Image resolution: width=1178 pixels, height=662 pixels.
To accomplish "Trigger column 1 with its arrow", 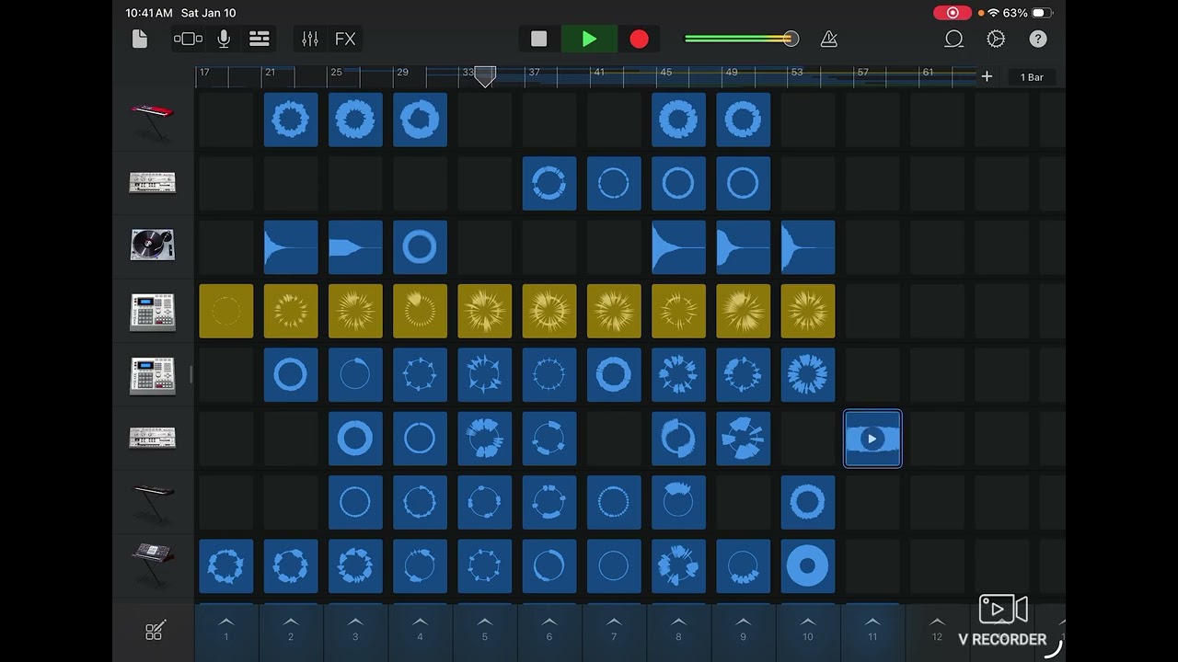I will point(226,630).
